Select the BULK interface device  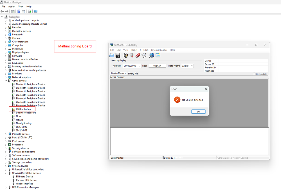tap(24, 109)
